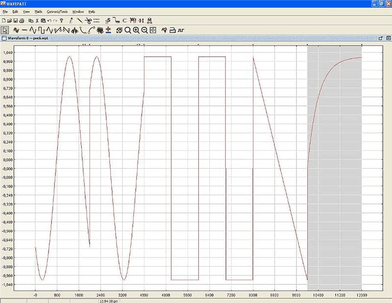This screenshot has width=392, height=303.
Task: Click the zoom out magnifier
Action: point(145,30)
